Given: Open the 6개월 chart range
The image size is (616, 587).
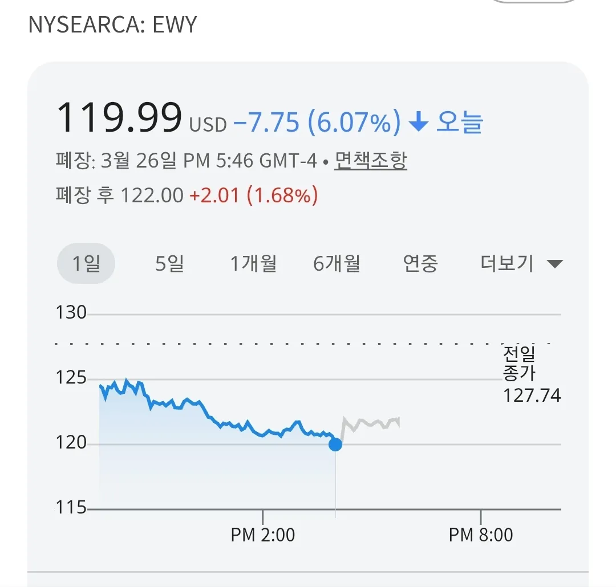Looking at the screenshot, I should (x=337, y=263).
